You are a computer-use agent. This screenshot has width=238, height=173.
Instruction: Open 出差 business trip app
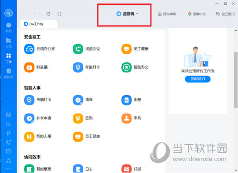pos(131,100)
